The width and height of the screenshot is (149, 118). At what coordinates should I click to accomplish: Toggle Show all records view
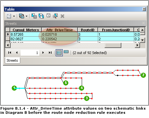pos(59,53)
